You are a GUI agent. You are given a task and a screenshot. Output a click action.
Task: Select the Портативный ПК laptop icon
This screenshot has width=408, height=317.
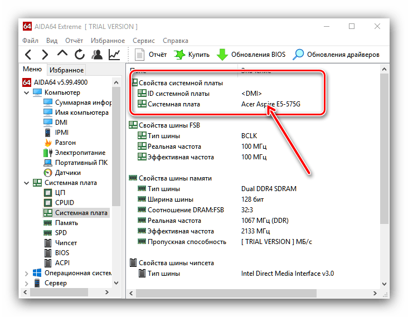47,163
